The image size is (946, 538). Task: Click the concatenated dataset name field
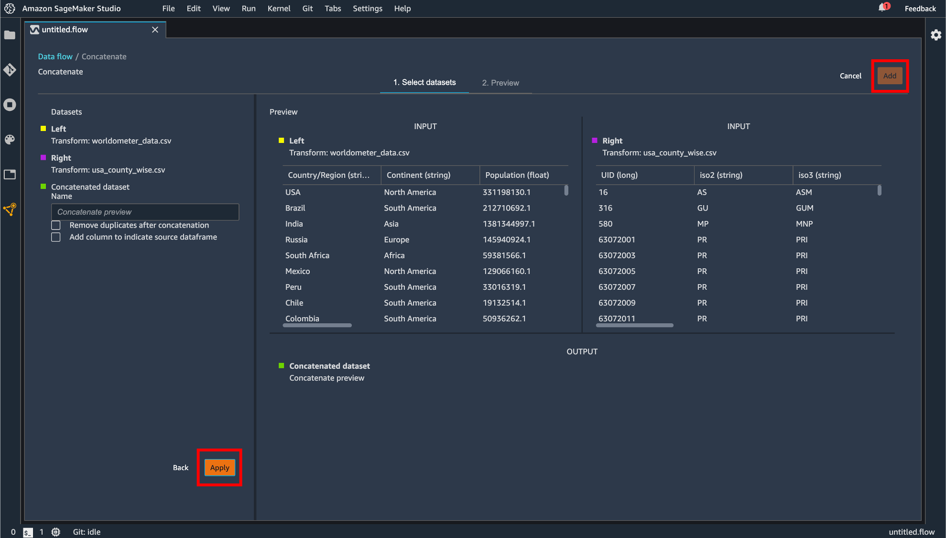[x=145, y=212]
